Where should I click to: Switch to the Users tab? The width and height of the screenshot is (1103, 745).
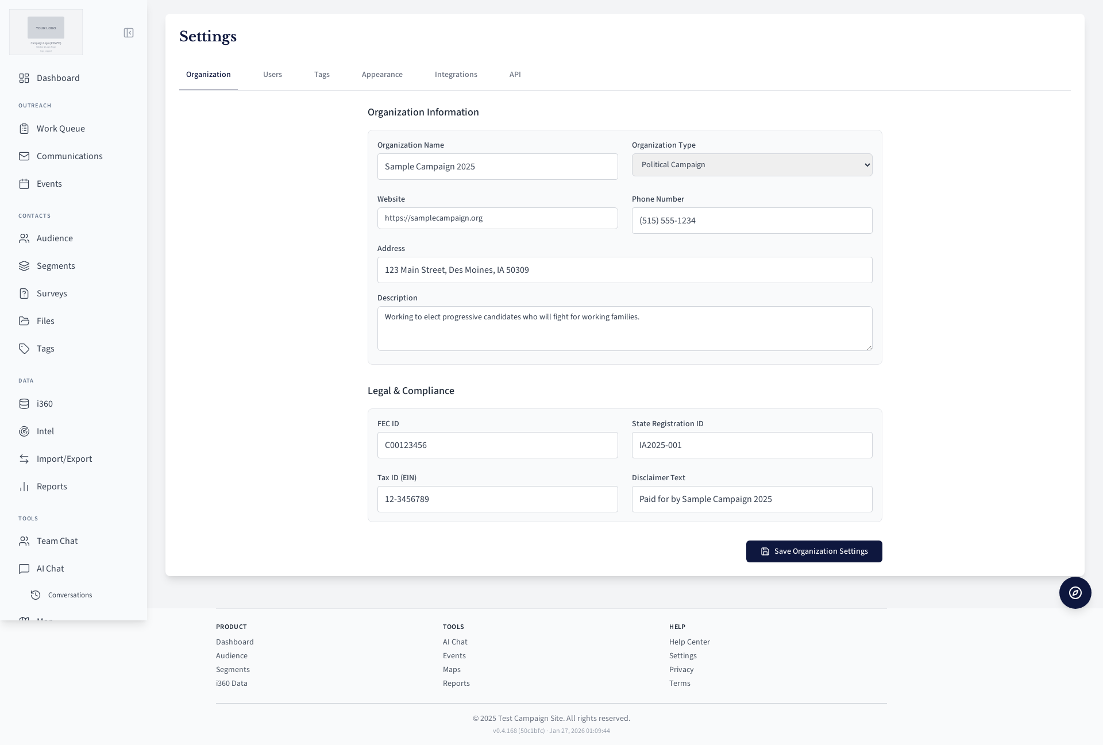tap(272, 75)
